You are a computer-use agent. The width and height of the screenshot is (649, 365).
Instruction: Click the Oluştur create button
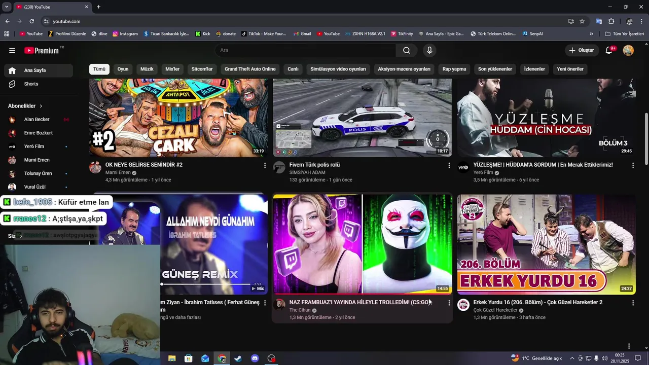pyautogui.click(x=581, y=50)
